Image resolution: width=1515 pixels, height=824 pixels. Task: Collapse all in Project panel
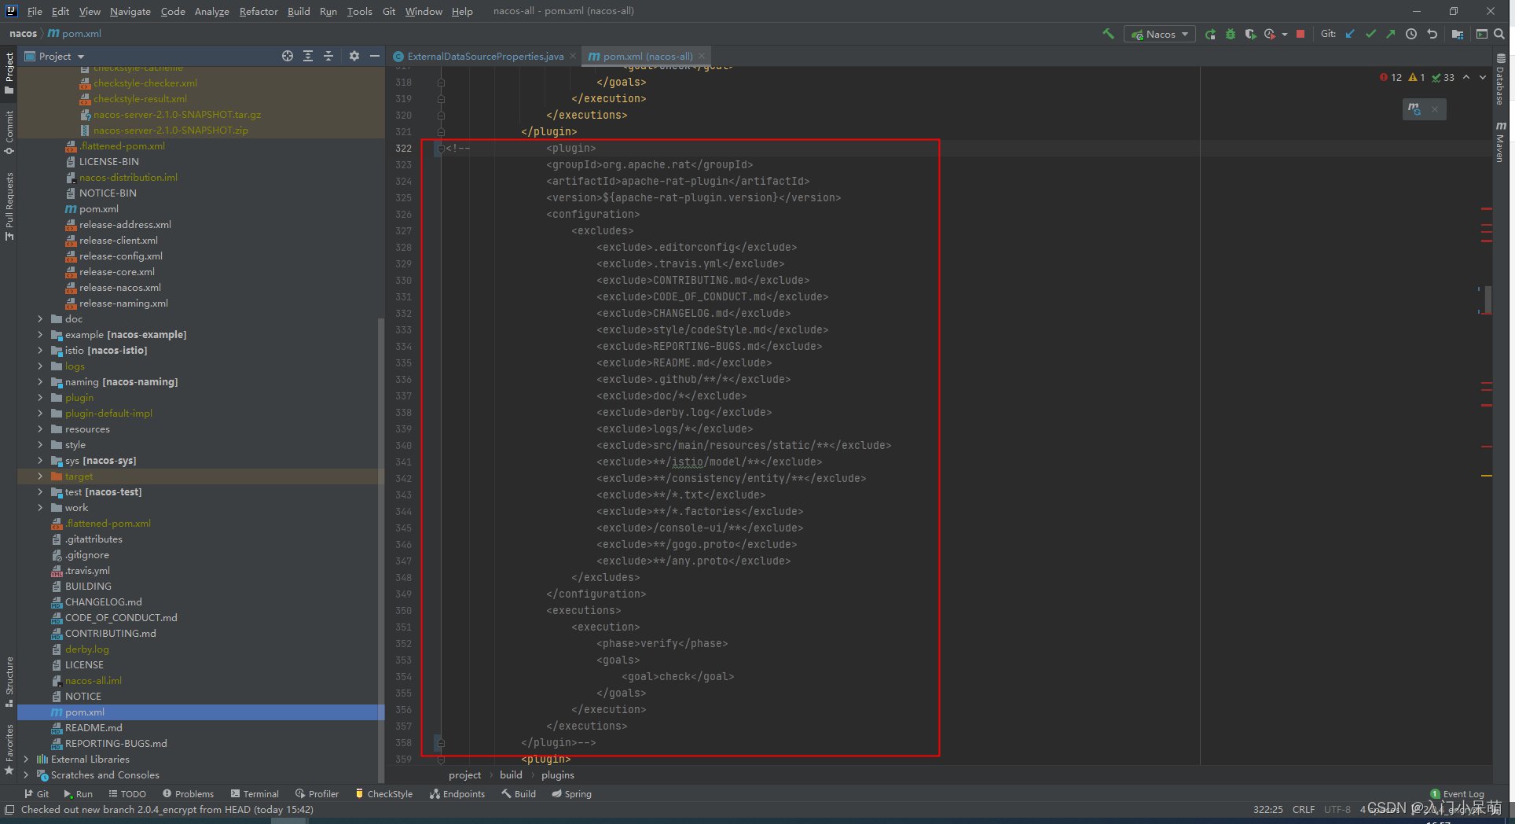point(328,56)
